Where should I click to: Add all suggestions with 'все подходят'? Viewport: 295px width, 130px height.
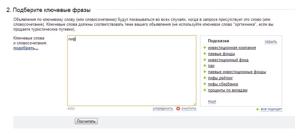[x=272, y=109]
